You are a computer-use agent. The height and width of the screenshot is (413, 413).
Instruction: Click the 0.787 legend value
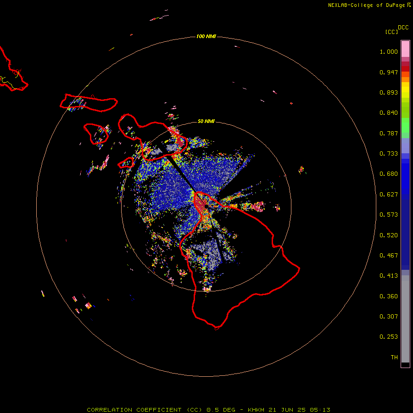tap(389, 133)
